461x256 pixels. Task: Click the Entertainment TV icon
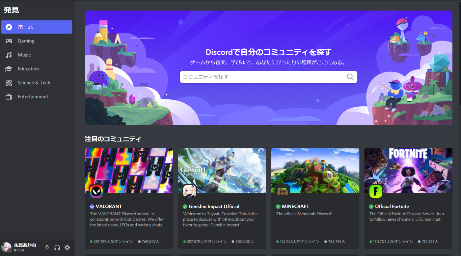[9, 96]
